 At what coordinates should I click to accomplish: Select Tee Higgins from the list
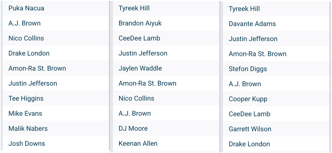(x=26, y=98)
